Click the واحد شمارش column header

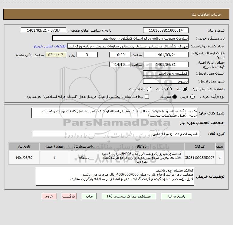coord(84,146)
